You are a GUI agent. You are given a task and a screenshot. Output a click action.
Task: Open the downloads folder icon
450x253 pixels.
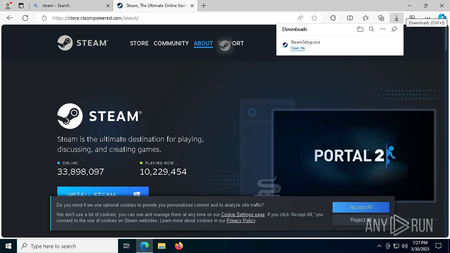(360, 29)
